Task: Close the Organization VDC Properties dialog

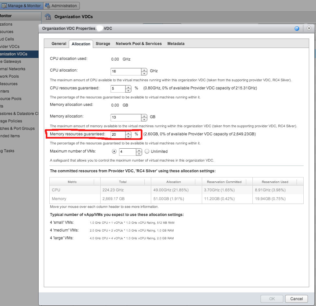Action: click(x=309, y=28)
